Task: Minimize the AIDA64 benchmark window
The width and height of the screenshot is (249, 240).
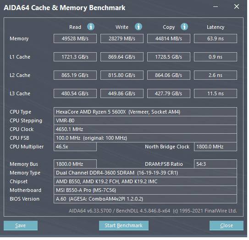Action: click(x=216, y=7)
